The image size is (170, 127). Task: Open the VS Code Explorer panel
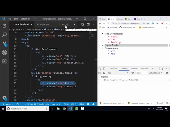click(x=5, y=26)
